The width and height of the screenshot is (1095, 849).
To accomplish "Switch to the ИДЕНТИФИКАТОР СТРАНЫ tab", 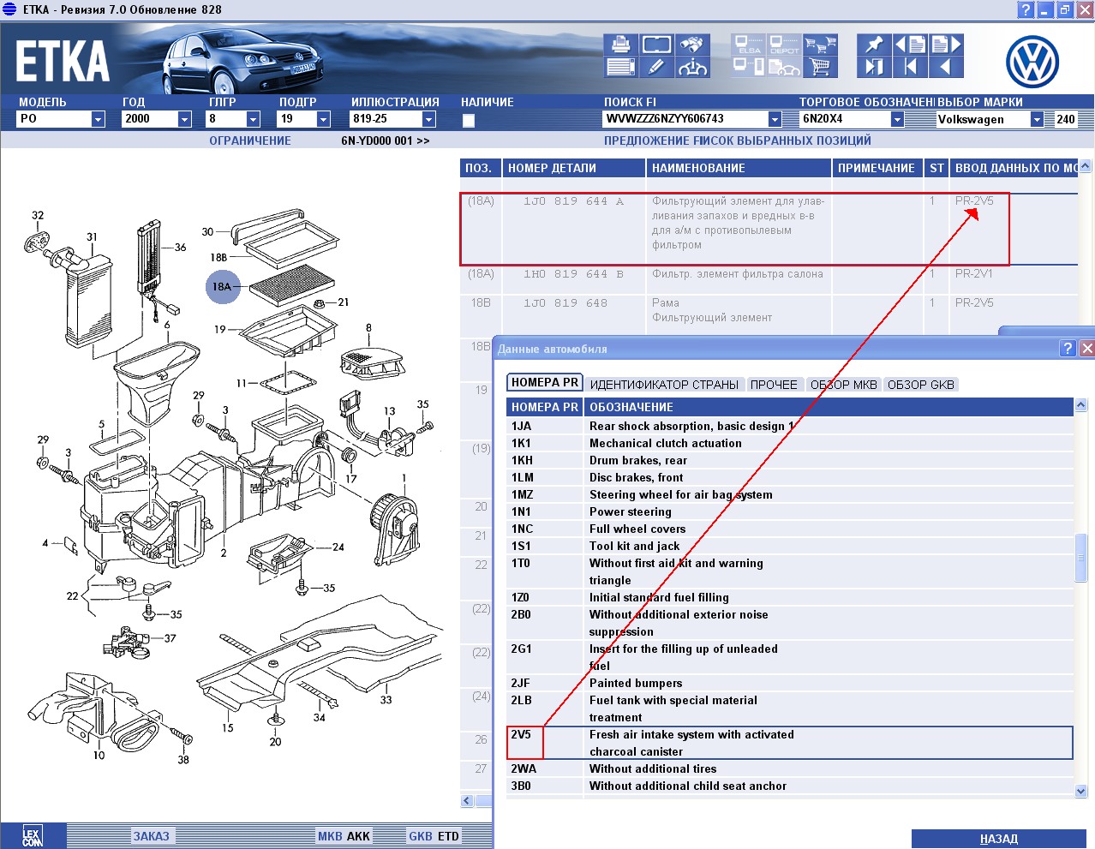I will coord(664,385).
